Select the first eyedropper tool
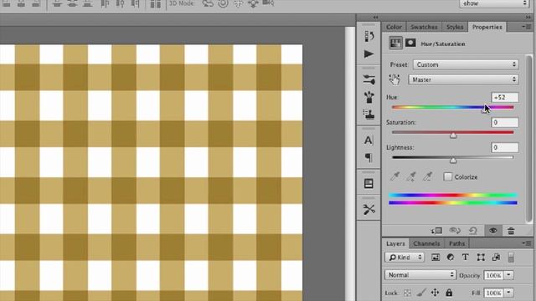The width and height of the screenshot is (536, 301). click(394, 176)
